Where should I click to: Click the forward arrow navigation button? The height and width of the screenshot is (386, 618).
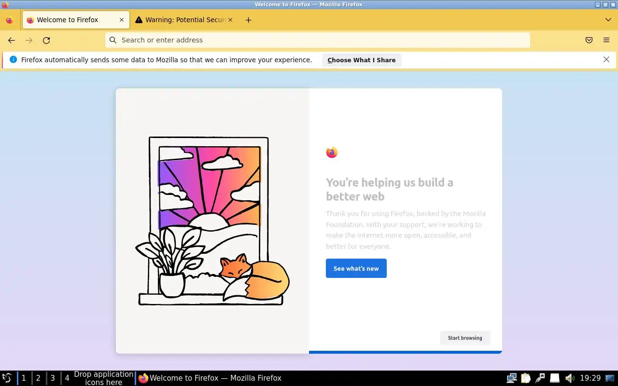[x=29, y=41]
